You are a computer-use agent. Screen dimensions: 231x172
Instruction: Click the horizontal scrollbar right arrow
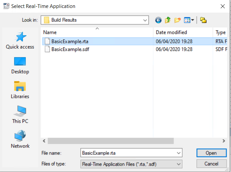pyautogui.click(x=224, y=141)
